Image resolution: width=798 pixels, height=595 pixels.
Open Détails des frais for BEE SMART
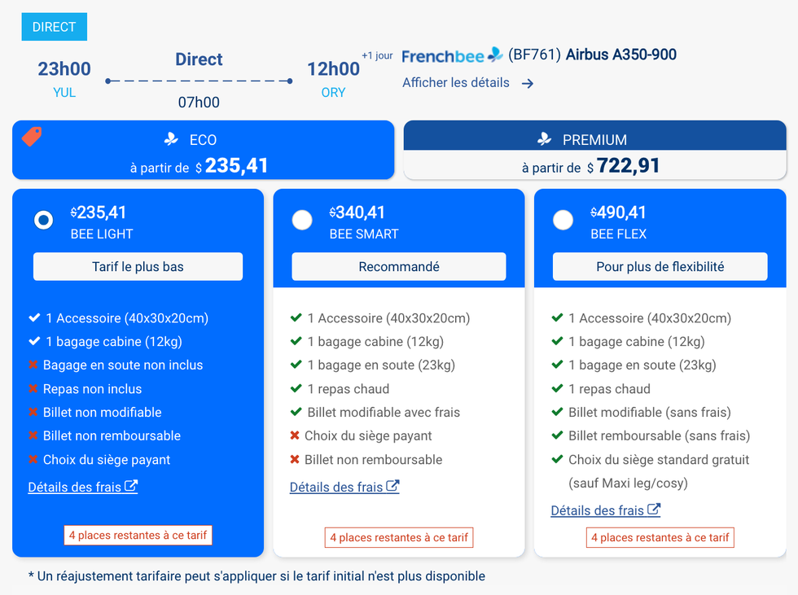(x=336, y=487)
